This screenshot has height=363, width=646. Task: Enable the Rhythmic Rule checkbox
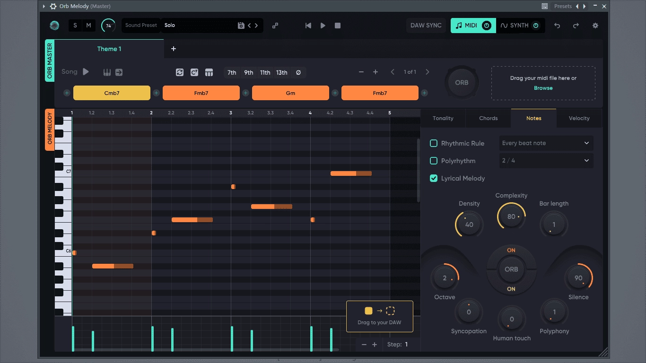click(x=433, y=143)
